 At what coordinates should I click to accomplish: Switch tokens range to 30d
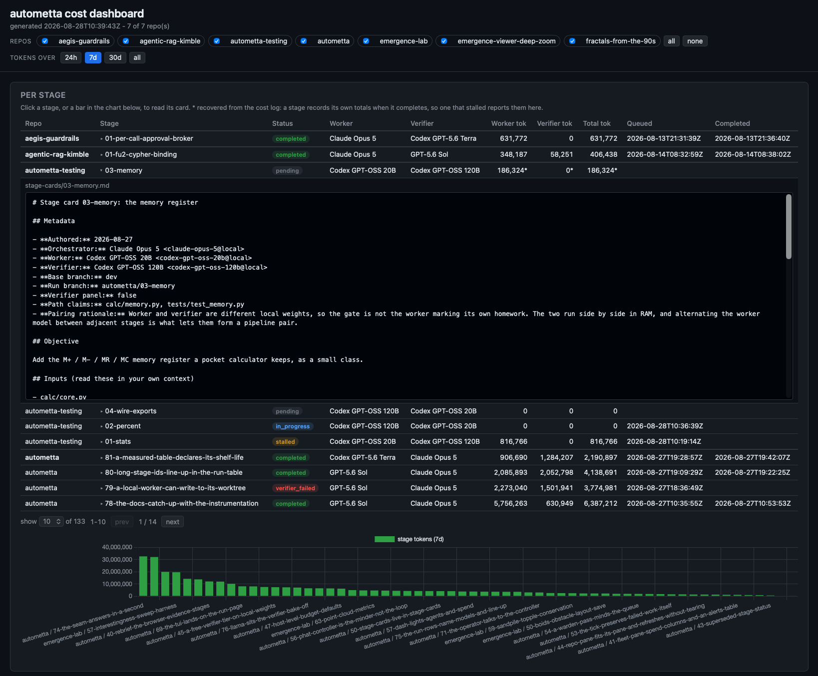(115, 57)
